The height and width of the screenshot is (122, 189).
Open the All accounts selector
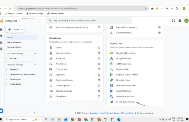[x=27, y=19]
